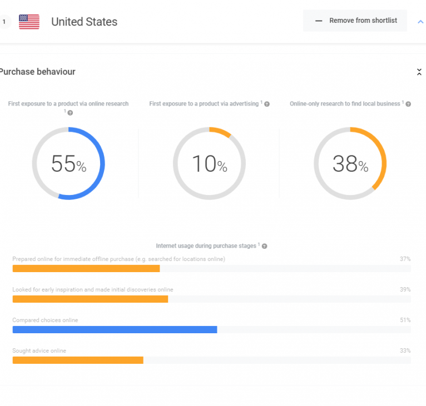
Task: Click the Prepared online for offline purchase bar
Action: (x=86, y=268)
